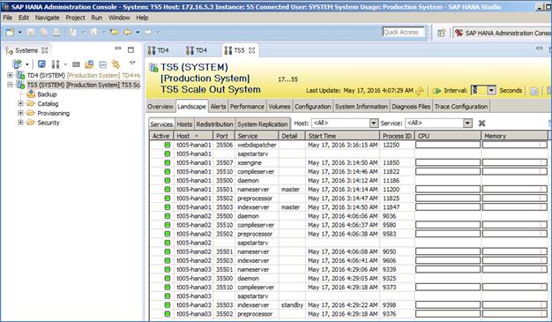Open the Navigate menu
The width and height of the screenshot is (552, 322).
(x=47, y=18)
